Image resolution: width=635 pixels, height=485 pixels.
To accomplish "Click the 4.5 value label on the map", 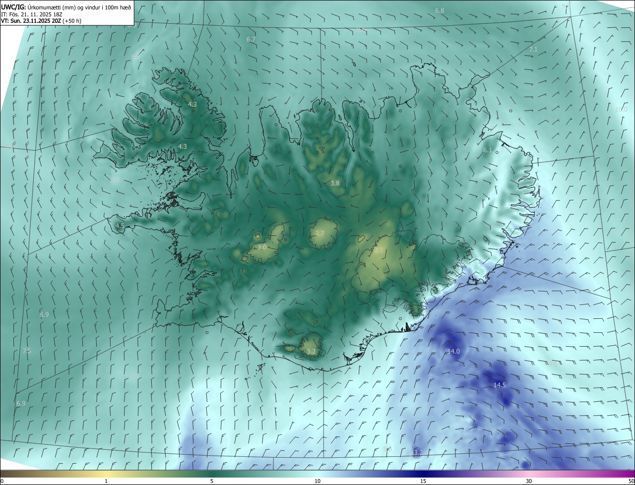I will tap(120, 226).
